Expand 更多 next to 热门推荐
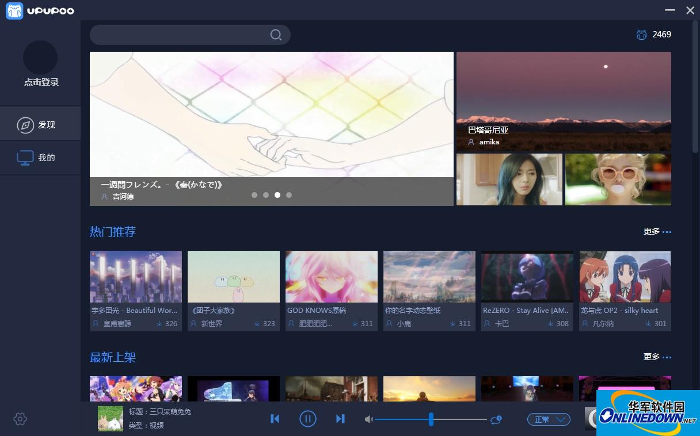The width and height of the screenshot is (700, 436). (657, 231)
